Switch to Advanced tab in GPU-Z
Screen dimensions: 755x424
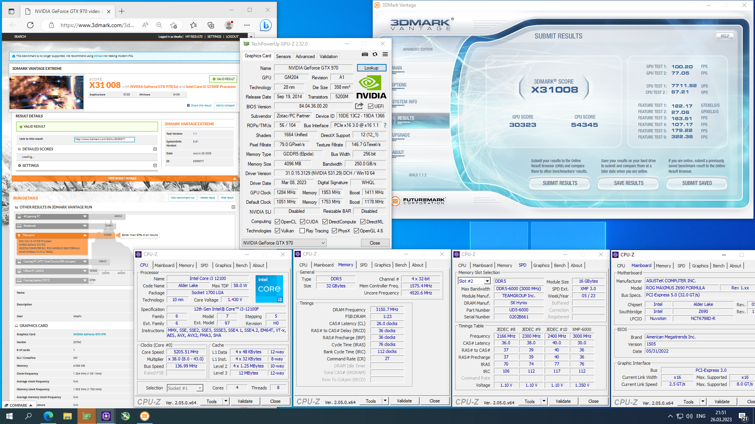(305, 57)
